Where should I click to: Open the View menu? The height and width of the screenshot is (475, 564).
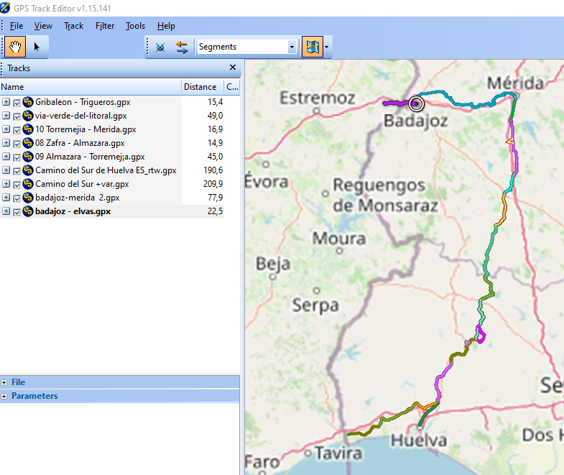(43, 26)
